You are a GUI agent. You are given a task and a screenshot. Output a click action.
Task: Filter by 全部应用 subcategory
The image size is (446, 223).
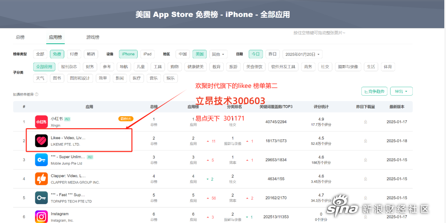tap(44, 67)
